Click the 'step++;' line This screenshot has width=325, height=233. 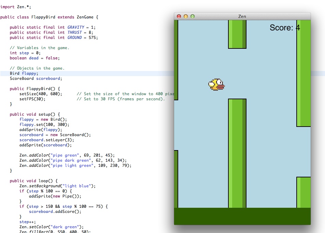click(x=28, y=222)
